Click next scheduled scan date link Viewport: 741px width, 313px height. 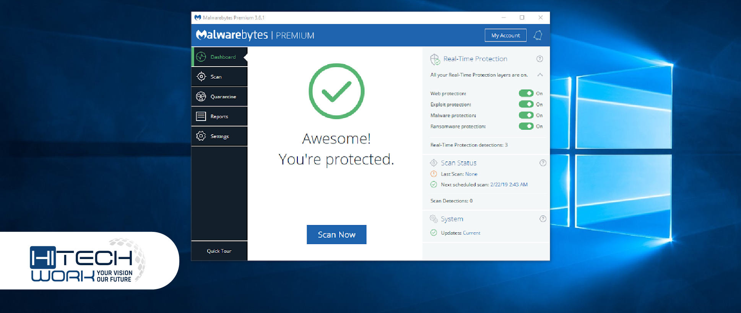click(509, 184)
